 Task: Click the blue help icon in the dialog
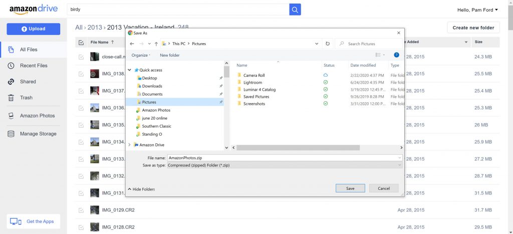396,55
